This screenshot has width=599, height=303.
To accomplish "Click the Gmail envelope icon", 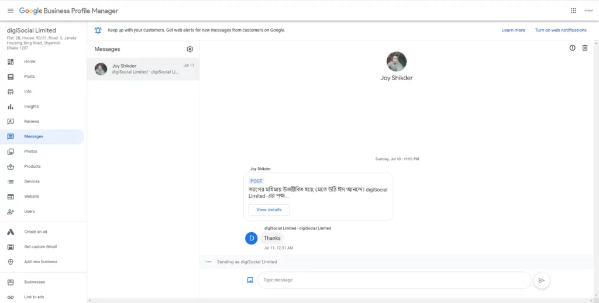I will click(x=11, y=247).
